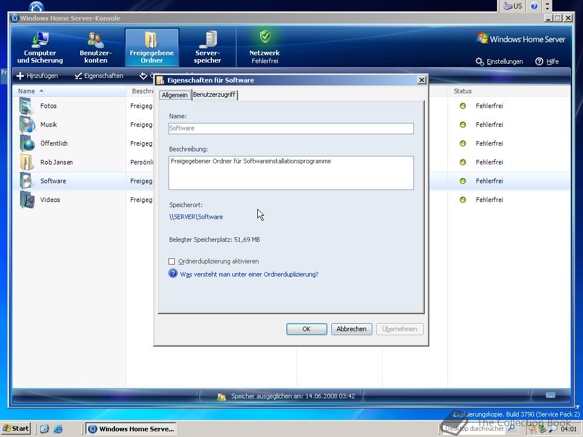
Task: Click green status icon for Videos
Action: pos(462,200)
